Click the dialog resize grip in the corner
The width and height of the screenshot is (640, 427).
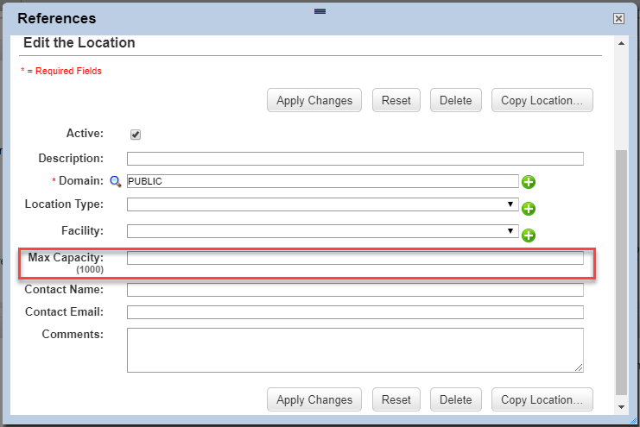point(633,419)
